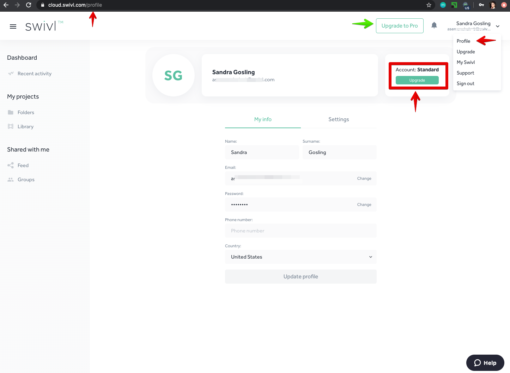The width and height of the screenshot is (510, 373).
Task: Switch to the Settings tab
Action: [x=339, y=119]
